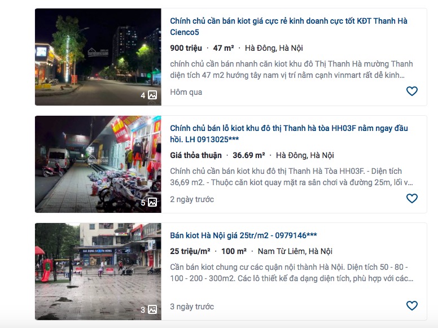View the playground courtyard listing thumbnail
Viewport: 438px width, 328px height.
point(98,272)
